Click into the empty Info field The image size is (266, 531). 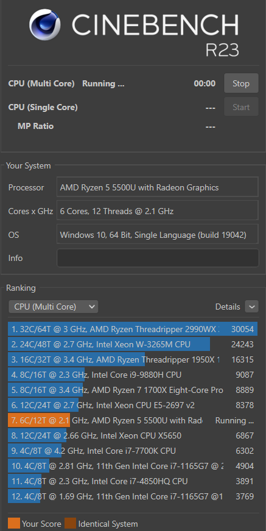pos(158,258)
